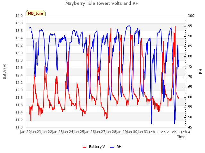Click the Feb 3 x-axis tick label
The width and height of the screenshot is (205, 153).
tap(175, 132)
